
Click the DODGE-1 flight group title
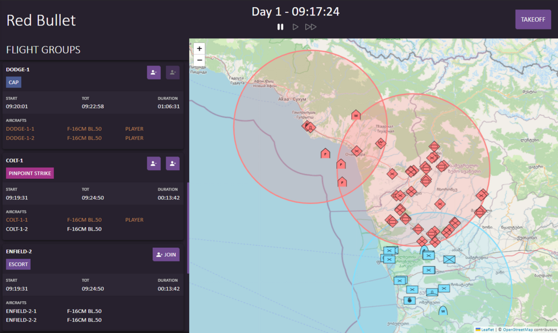tap(18, 70)
